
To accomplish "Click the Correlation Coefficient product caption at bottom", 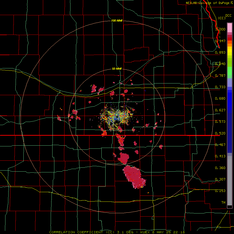I will (117, 232).
